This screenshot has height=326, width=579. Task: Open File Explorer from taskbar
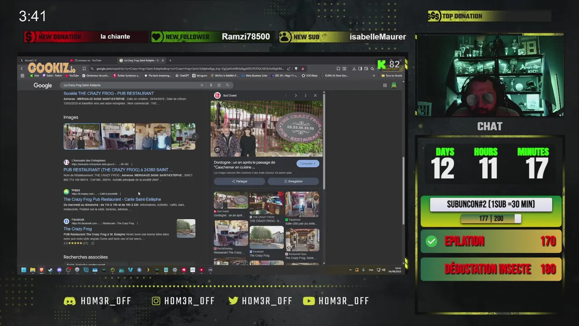point(33,270)
